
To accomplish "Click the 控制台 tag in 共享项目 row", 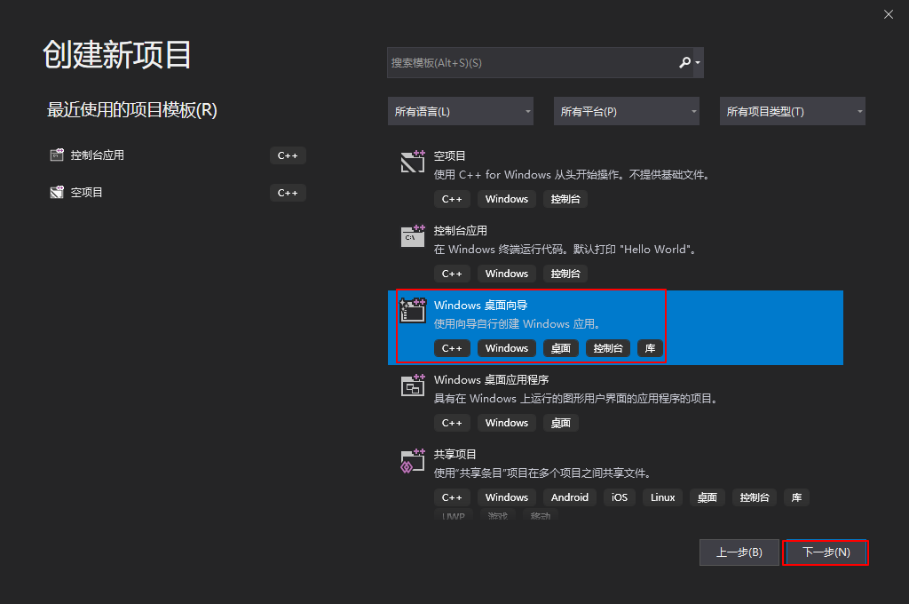I will [x=755, y=497].
